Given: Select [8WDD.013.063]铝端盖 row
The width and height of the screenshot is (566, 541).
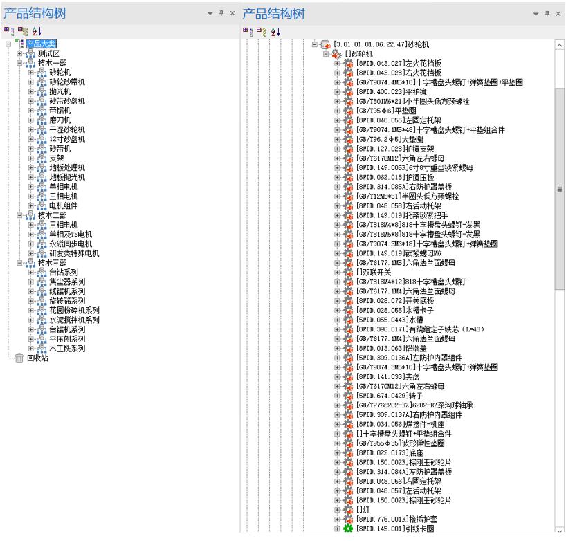Looking at the screenshot, I should click(392, 348).
